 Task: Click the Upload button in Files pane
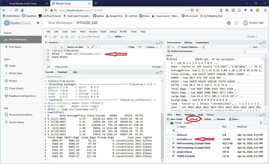click(x=193, y=119)
